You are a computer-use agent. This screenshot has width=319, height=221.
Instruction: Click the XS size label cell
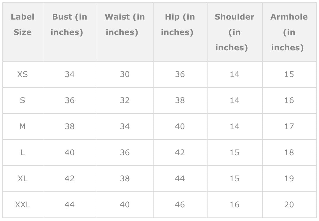[23, 74]
